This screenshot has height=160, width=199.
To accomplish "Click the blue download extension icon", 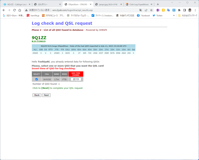I will pos(174,10).
